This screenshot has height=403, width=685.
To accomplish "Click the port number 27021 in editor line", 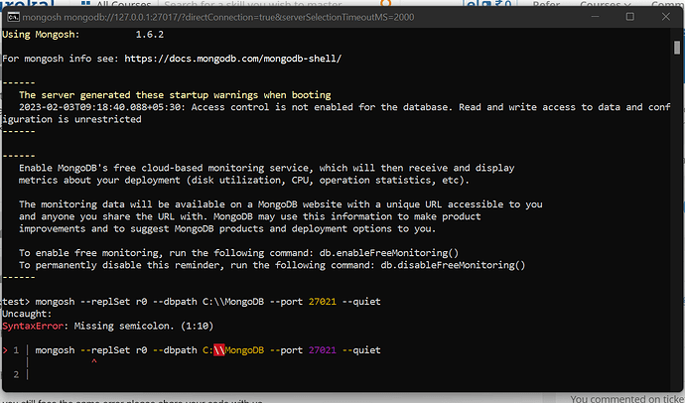I will (325, 350).
